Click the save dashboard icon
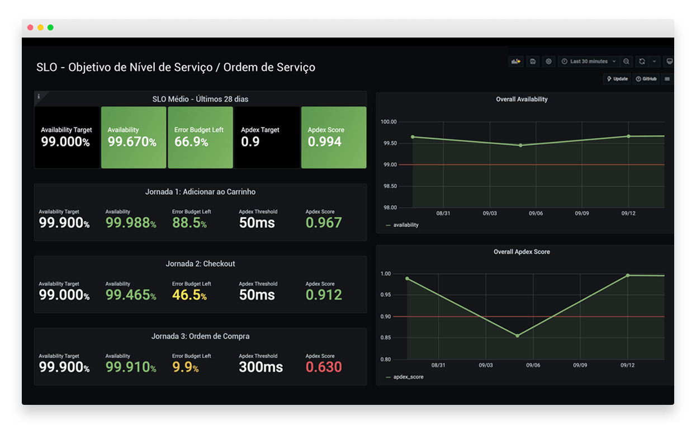 [533, 62]
